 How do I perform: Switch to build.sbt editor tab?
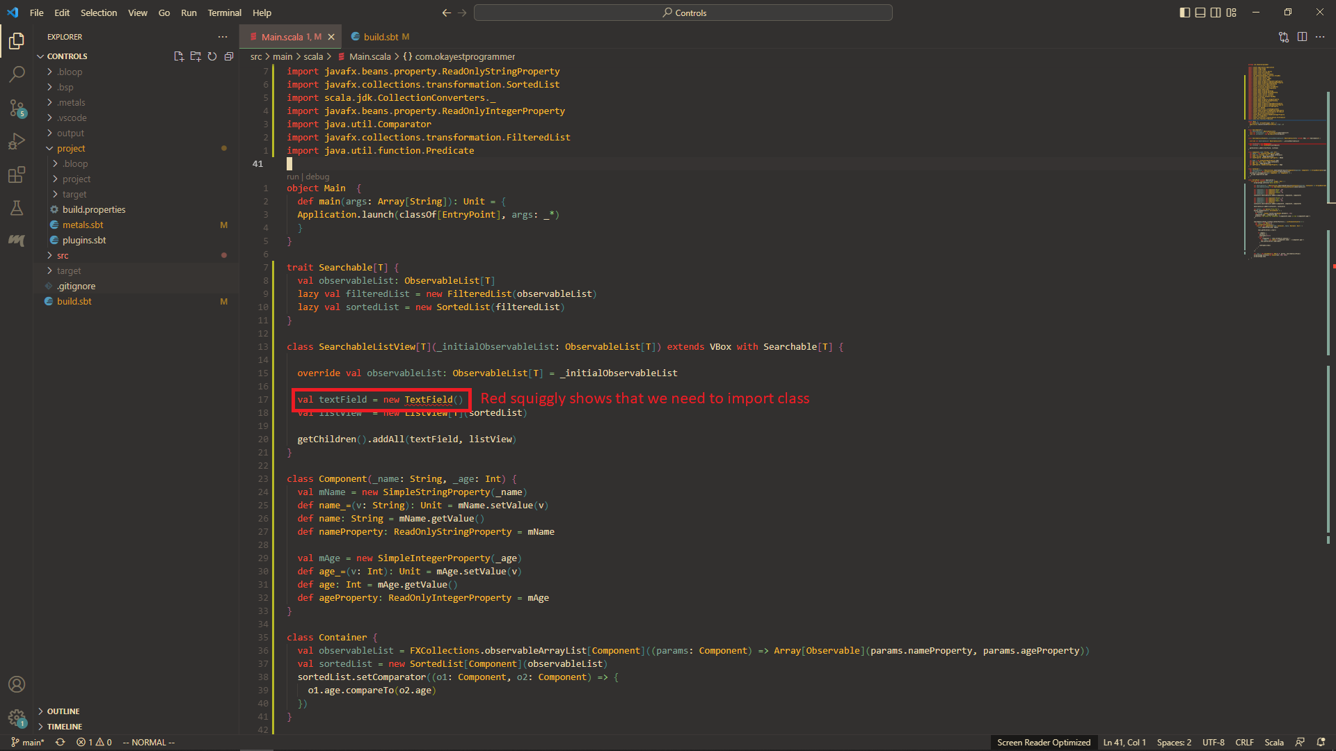[380, 37]
